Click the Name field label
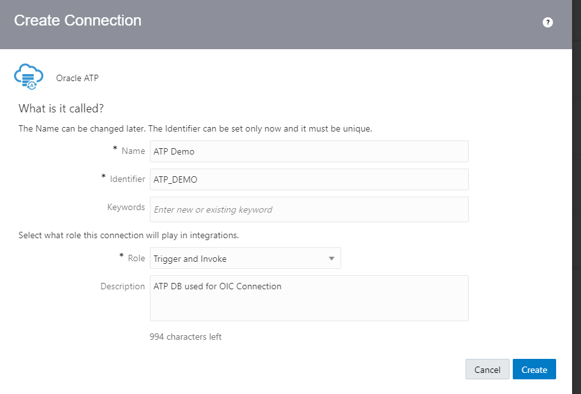Viewport: 581px width, 394px height. coord(133,151)
